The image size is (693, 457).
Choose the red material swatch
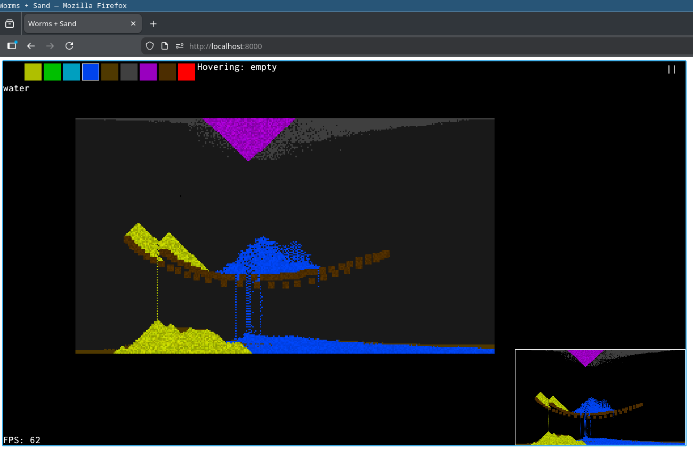[x=187, y=72]
